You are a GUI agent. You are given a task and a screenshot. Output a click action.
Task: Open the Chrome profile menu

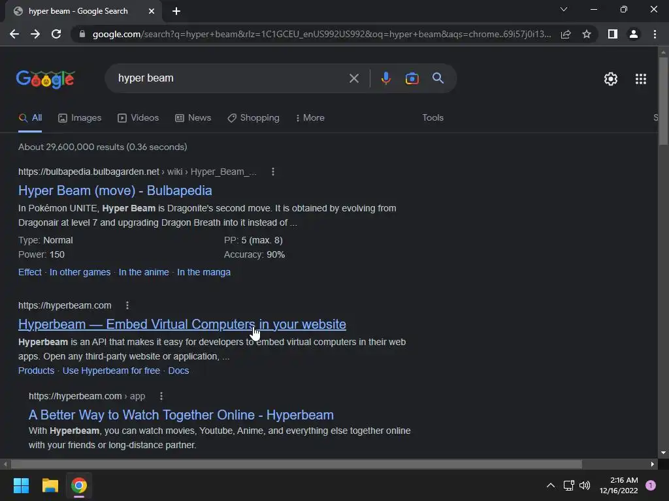coord(634,34)
